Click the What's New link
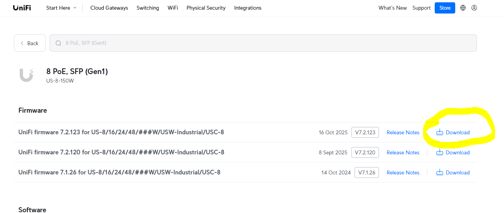This screenshot has height=213, width=504. coord(393,8)
